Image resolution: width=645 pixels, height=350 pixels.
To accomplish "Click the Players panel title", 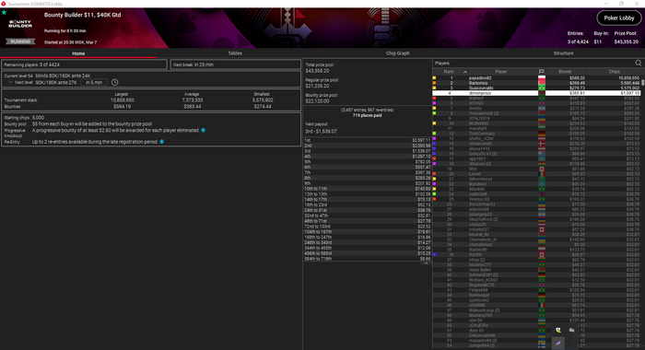I will (x=442, y=64).
